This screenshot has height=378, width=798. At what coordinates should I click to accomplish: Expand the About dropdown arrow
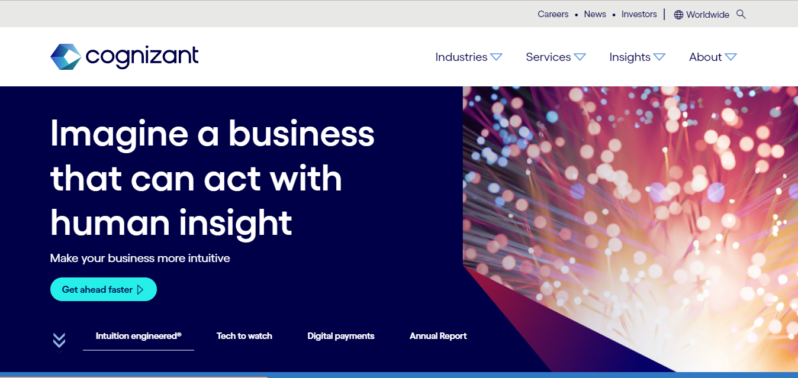[731, 57]
